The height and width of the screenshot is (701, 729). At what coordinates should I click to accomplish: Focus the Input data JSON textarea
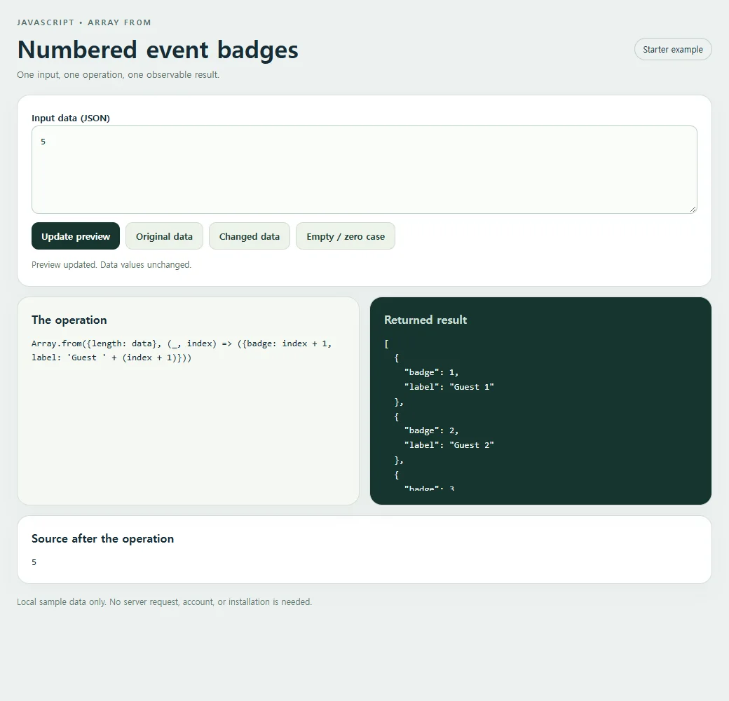tap(364, 170)
